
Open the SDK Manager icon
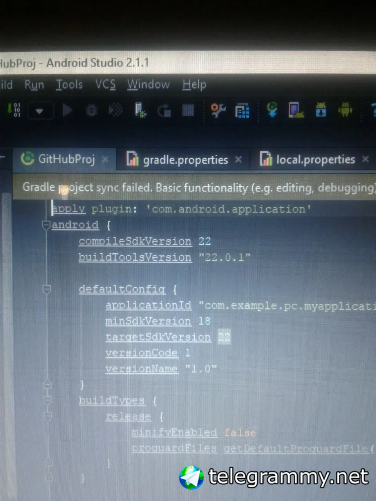[x=321, y=110]
